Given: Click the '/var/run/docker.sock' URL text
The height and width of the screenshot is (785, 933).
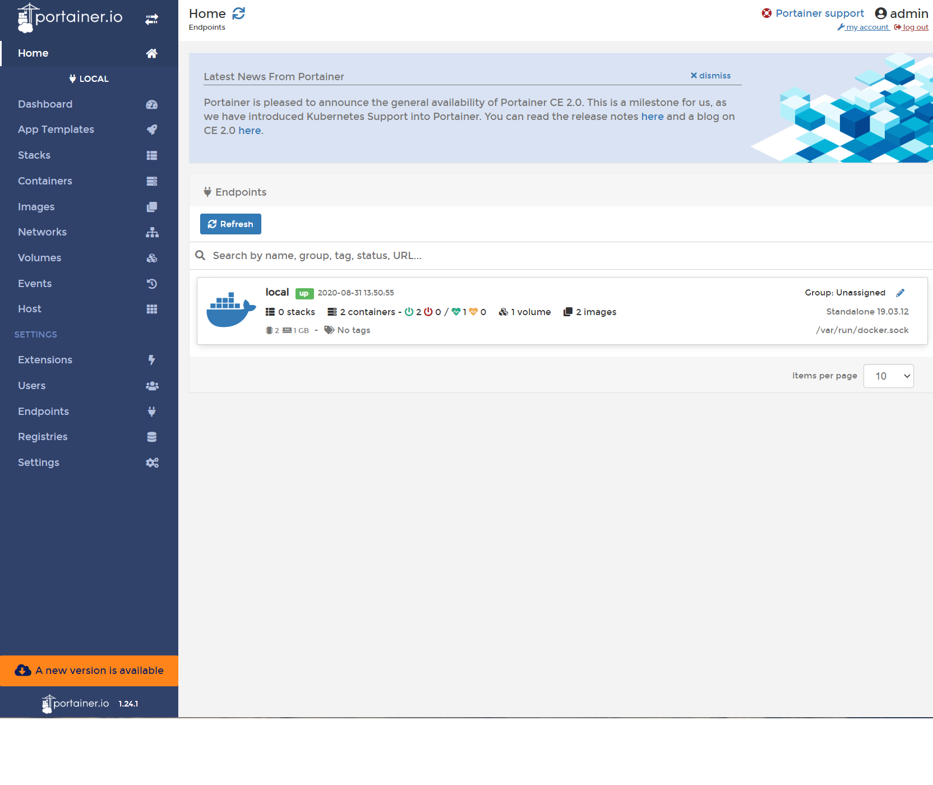Looking at the screenshot, I should coord(862,330).
